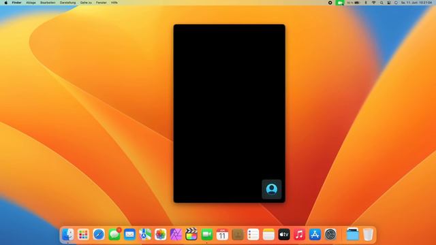436x245 pixels.
Task: Click the Bluetooth icon in menu bar
Action: (x=366, y=3)
